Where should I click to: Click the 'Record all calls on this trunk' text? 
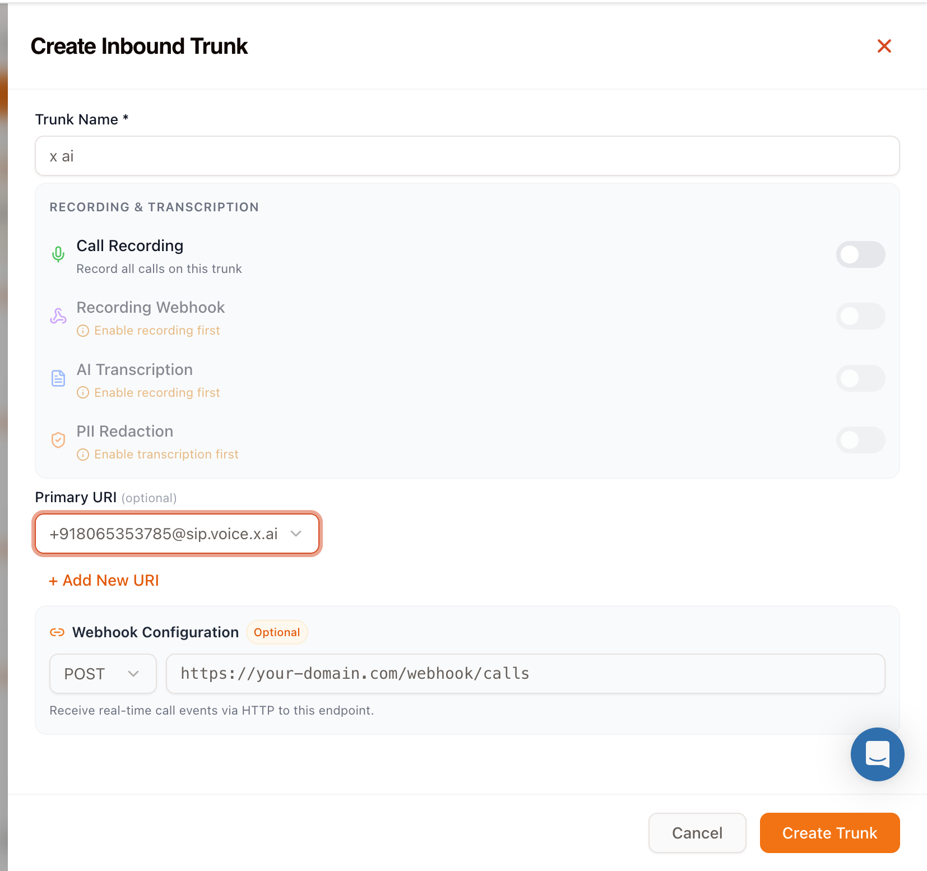coord(159,269)
